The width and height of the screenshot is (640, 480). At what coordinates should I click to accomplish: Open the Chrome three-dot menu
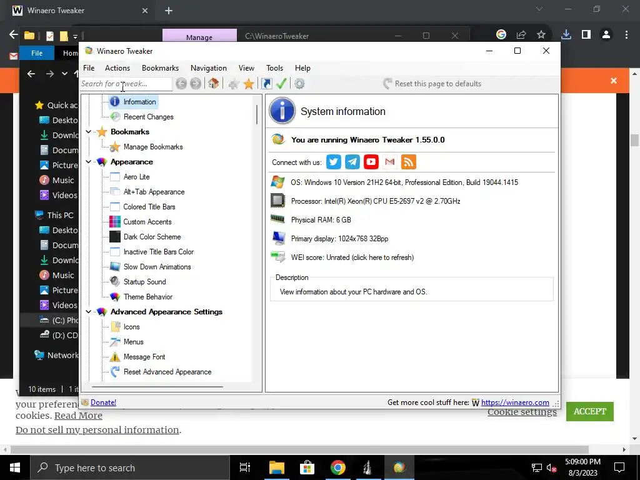click(x=626, y=35)
